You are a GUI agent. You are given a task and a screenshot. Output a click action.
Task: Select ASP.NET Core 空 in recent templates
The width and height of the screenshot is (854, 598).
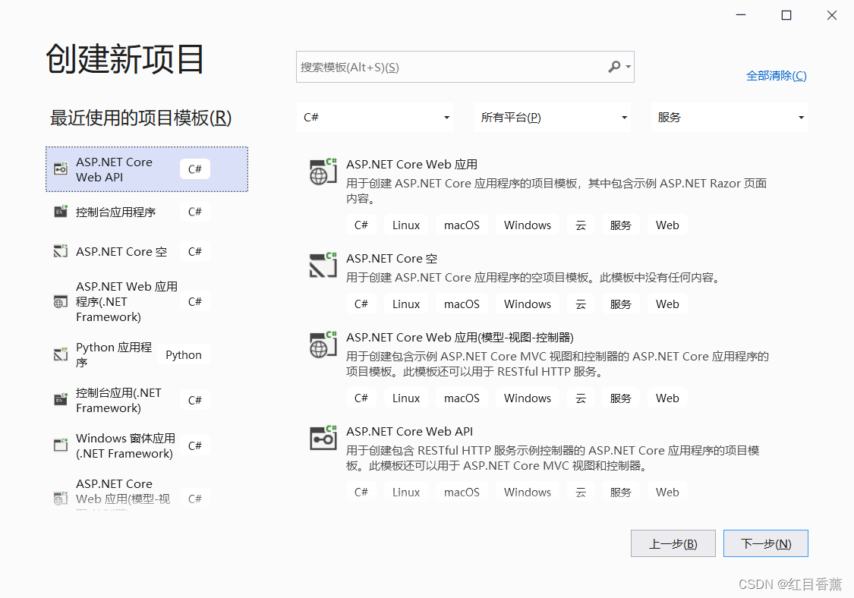point(147,252)
